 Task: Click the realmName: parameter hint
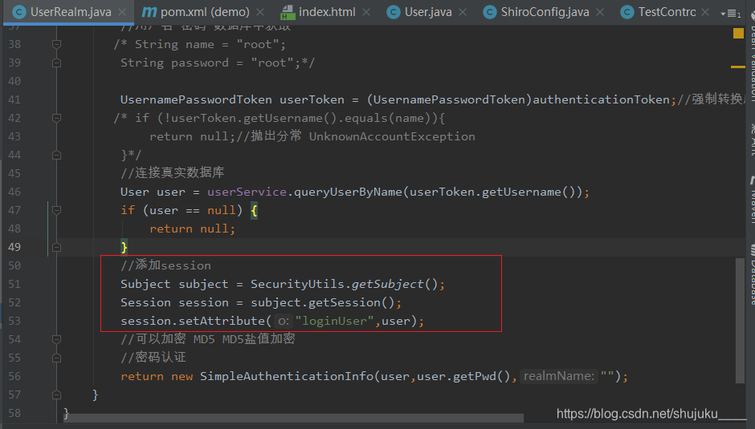tap(558, 376)
